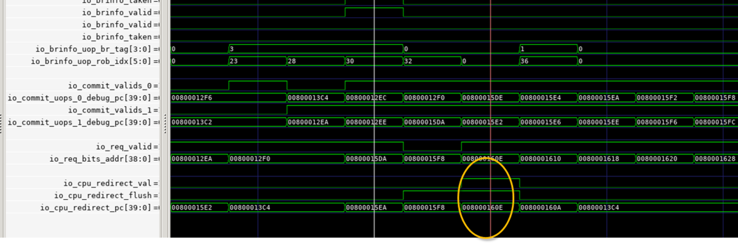The width and height of the screenshot is (738, 244).
Task: Click 00800012F0 in io_req_bits_addr waveform
Action: click(x=250, y=159)
